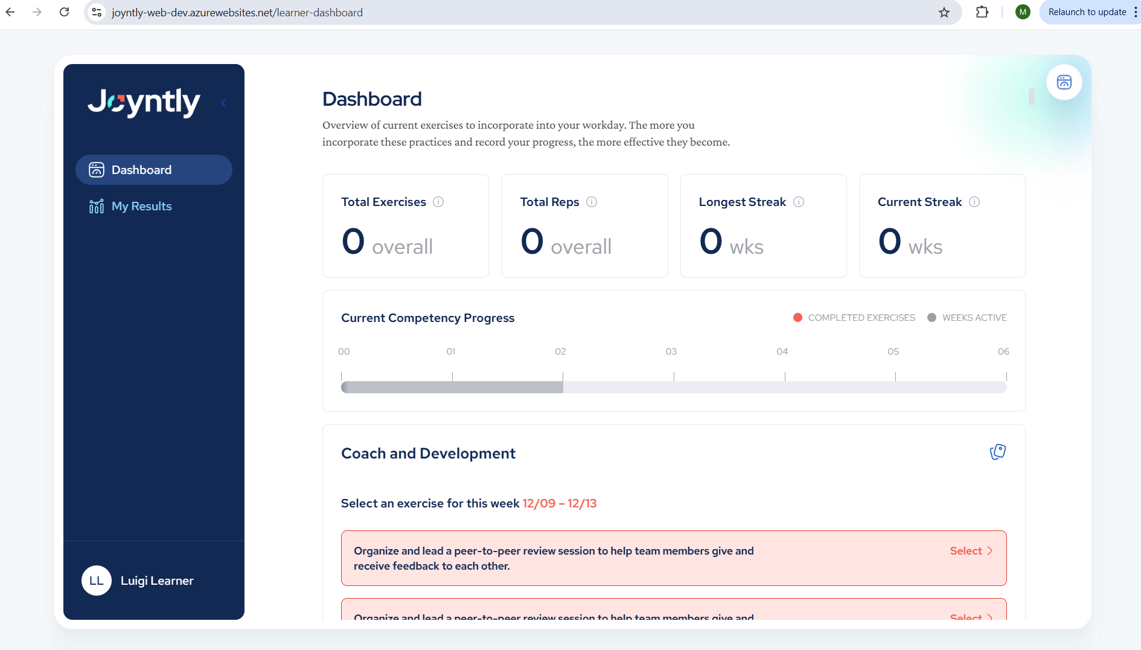Viewport: 1141px width, 650px height.
Task: Click the info icon beside Longest Streak
Action: click(798, 202)
